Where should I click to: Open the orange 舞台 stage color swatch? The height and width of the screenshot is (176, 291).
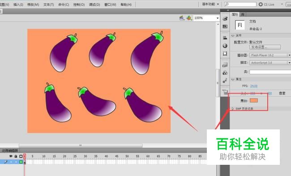pyautogui.click(x=254, y=101)
